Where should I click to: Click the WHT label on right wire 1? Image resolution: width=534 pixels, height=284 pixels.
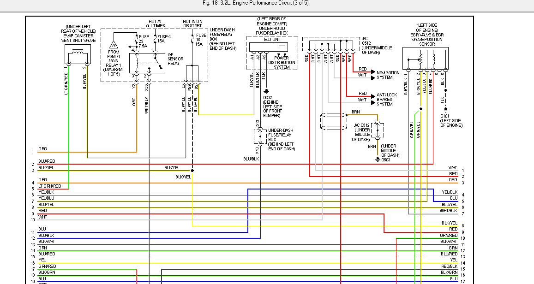click(453, 168)
